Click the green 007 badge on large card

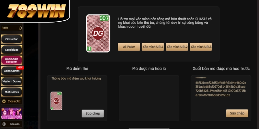pyautogui.click(x=104, y=18)
